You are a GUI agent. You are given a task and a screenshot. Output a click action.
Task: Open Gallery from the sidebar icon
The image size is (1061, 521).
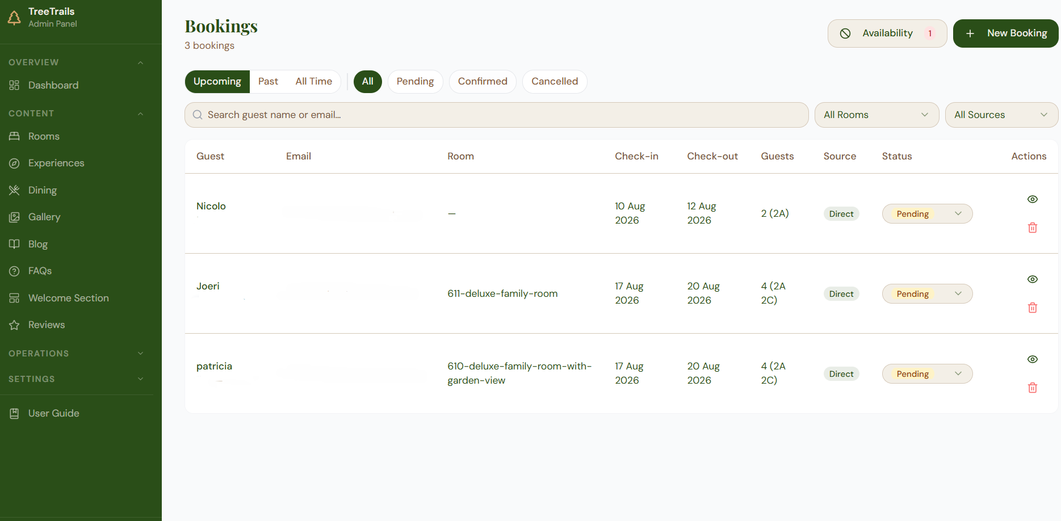tap(14, 217)
